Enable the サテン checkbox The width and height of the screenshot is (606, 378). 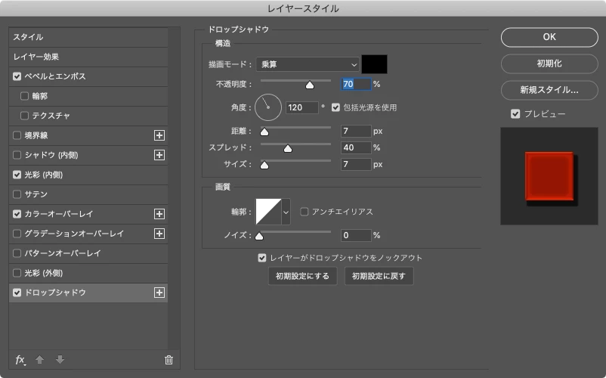click(17, 194)
